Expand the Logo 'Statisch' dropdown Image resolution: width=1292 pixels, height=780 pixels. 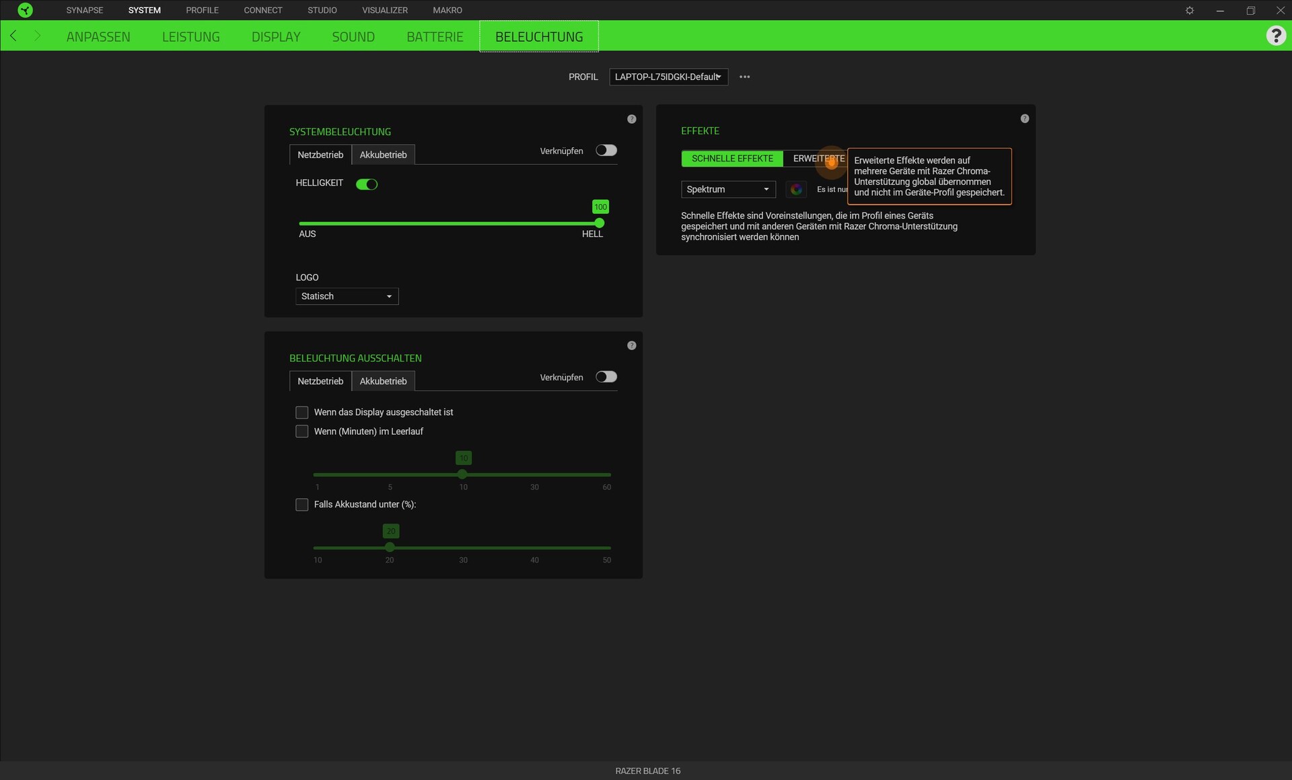347,297
